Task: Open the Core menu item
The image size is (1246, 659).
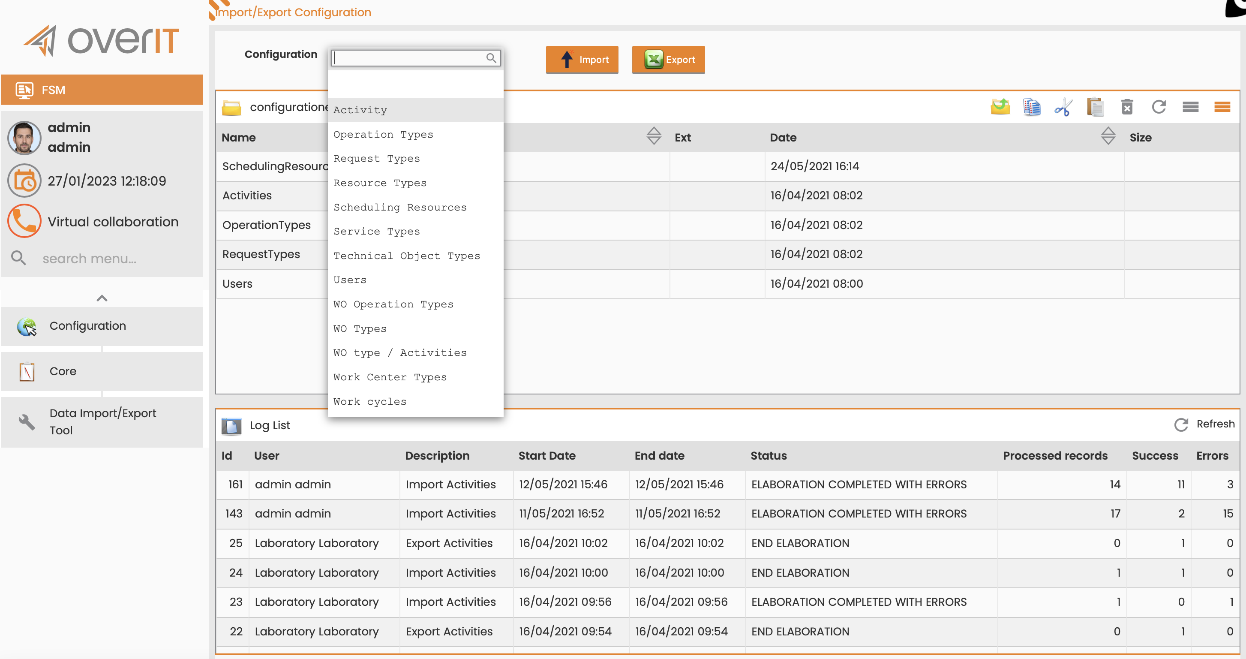Action: pos(102,371)
